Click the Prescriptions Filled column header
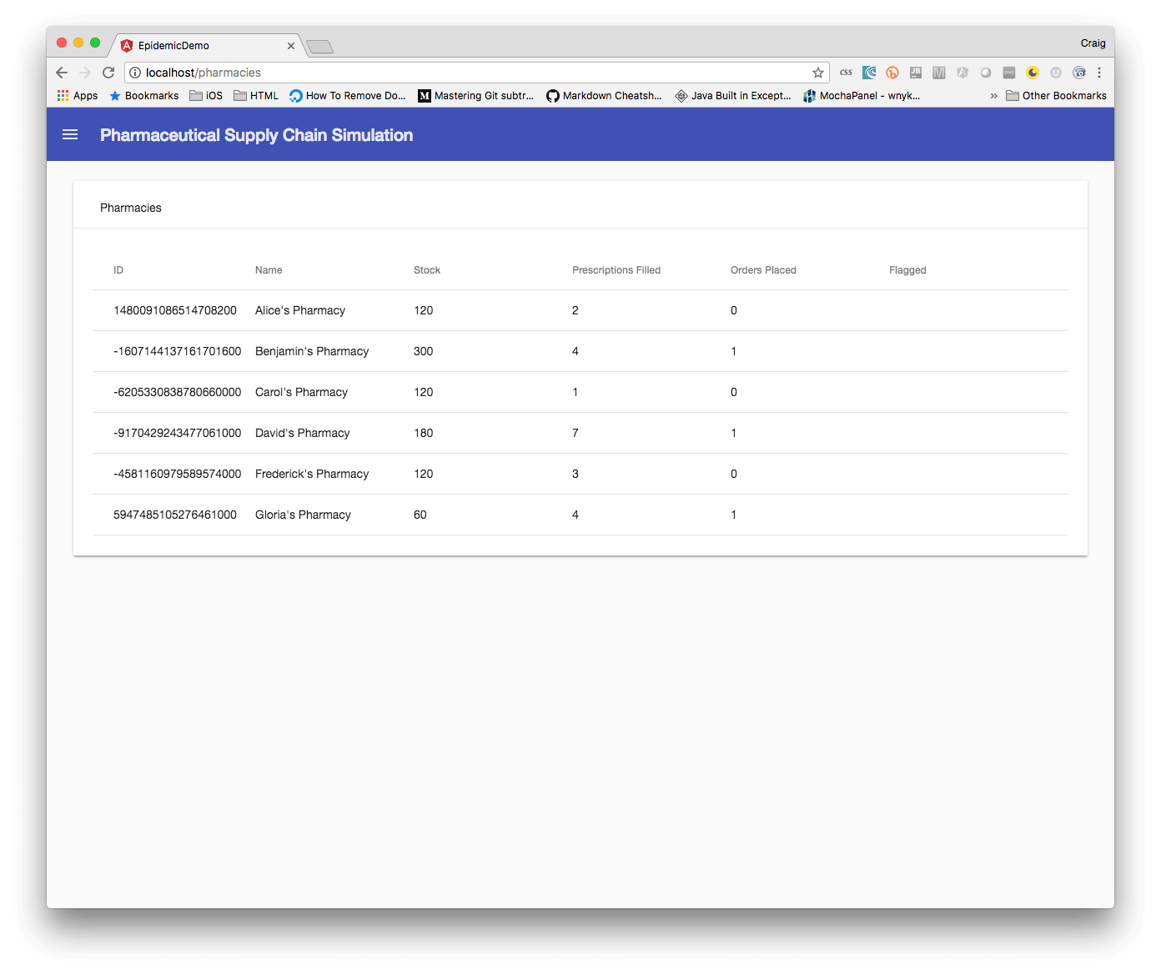This screenshot has height=975, width=1161. point(616,270)
